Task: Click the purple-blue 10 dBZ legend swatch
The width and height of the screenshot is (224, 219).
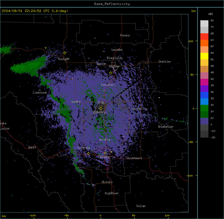Action: [x=204, y=121]
